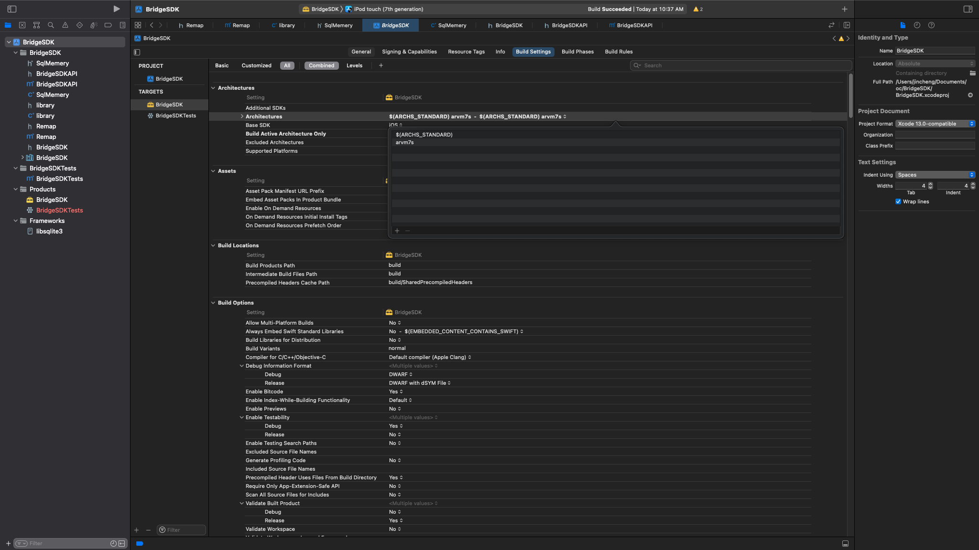The image size is (979, 550).
Task: Select the Combined view toggle
Action: click(x=321, y=65)
